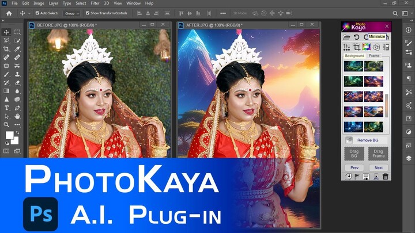Open the Properties info icon on right dock

tap(409, 30)
